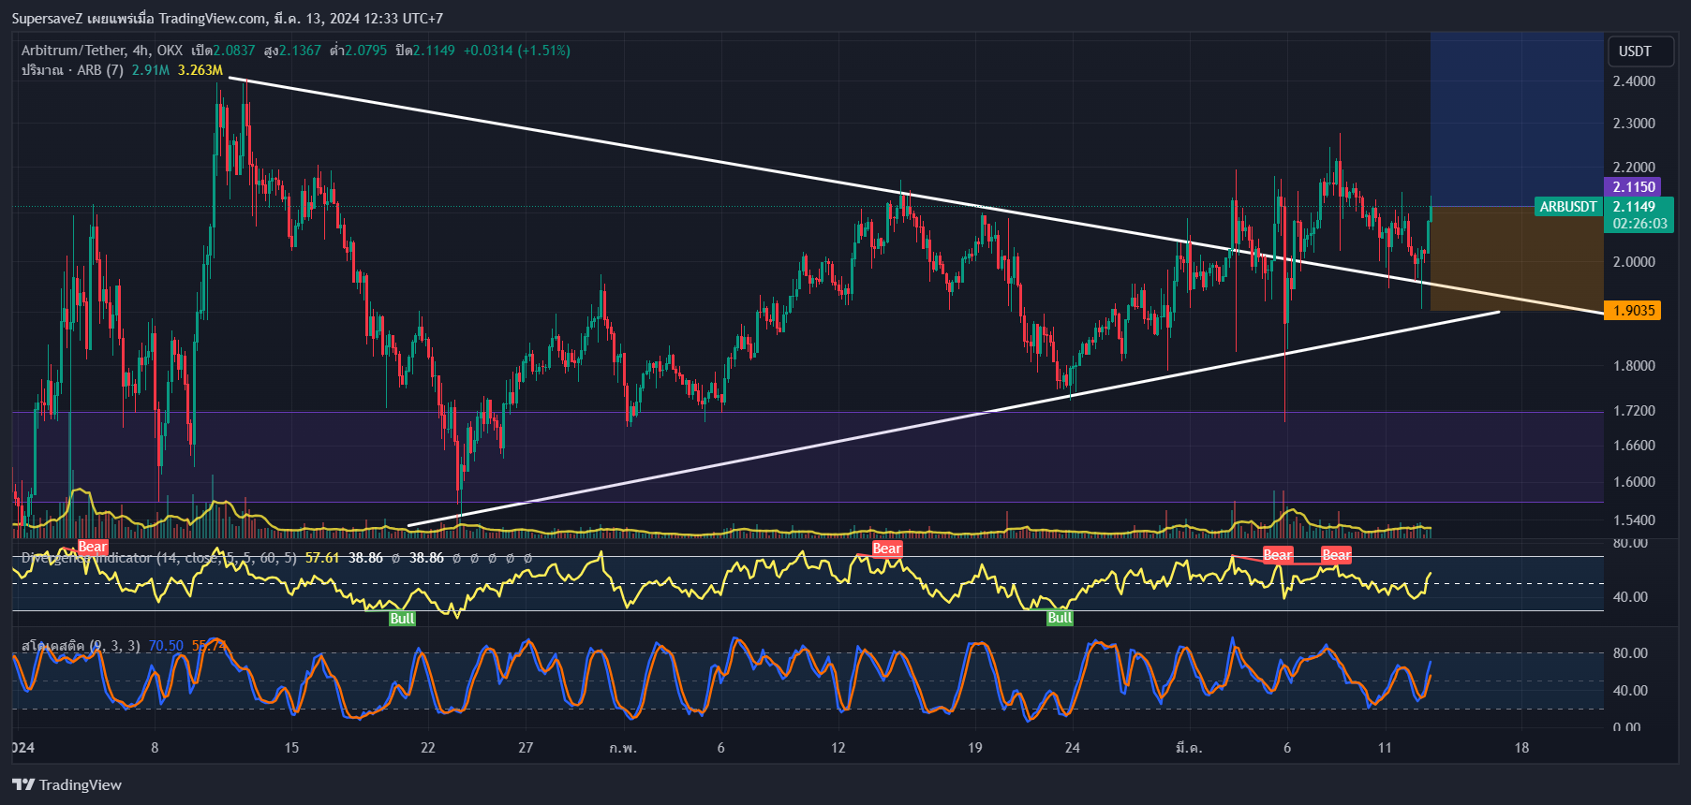Viewport: 1691px width, 805px height.
Task: Click the volume value 2.91M
Action: (151, 70)
